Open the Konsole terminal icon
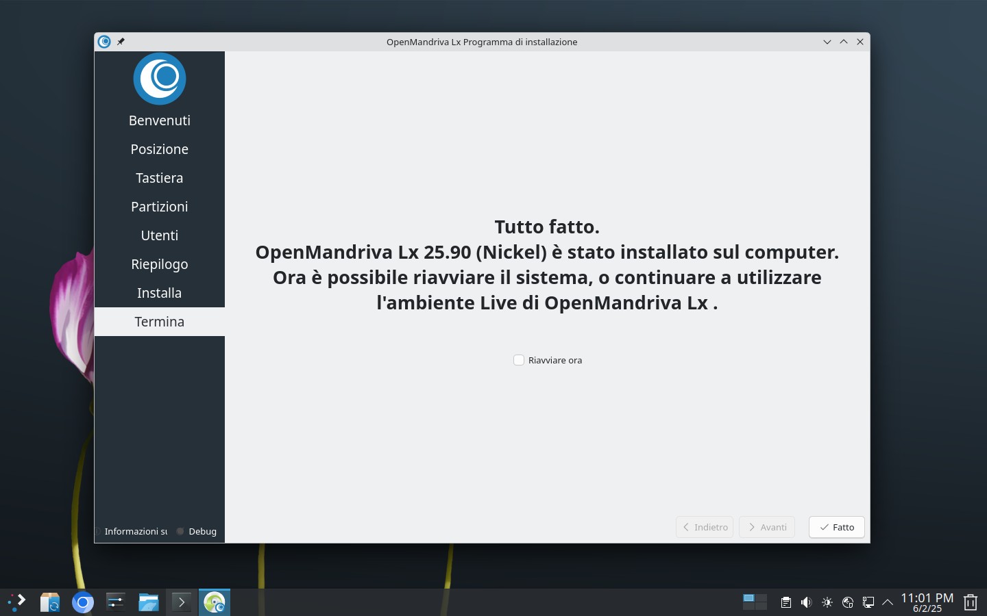The width and height of the screenshot is (987, 616). pyautogui.click(x=182, y=602)
